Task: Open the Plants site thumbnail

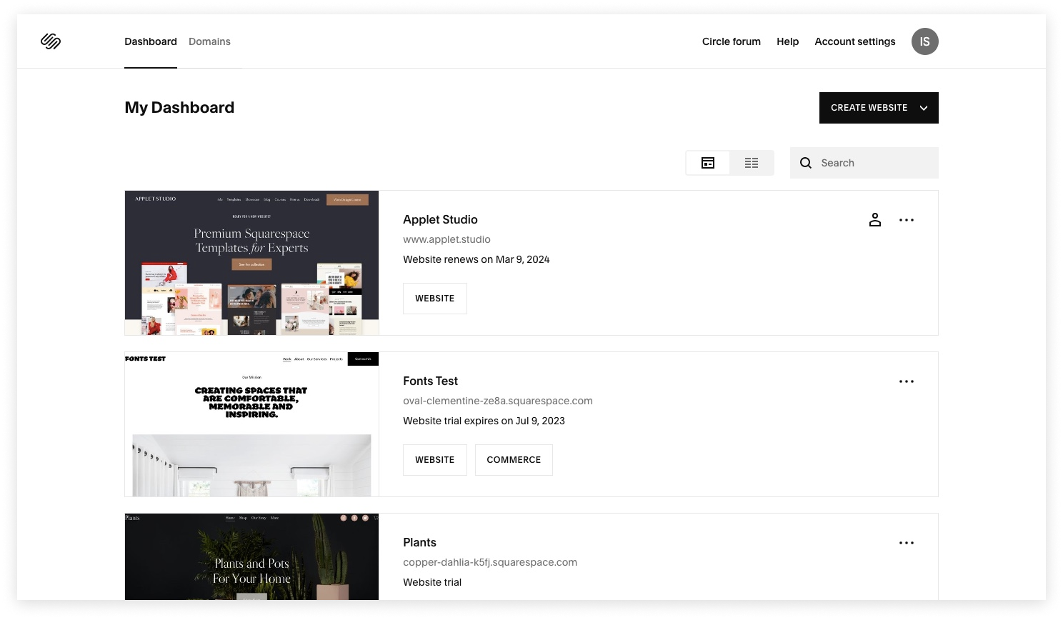Action: coord(251,556)
